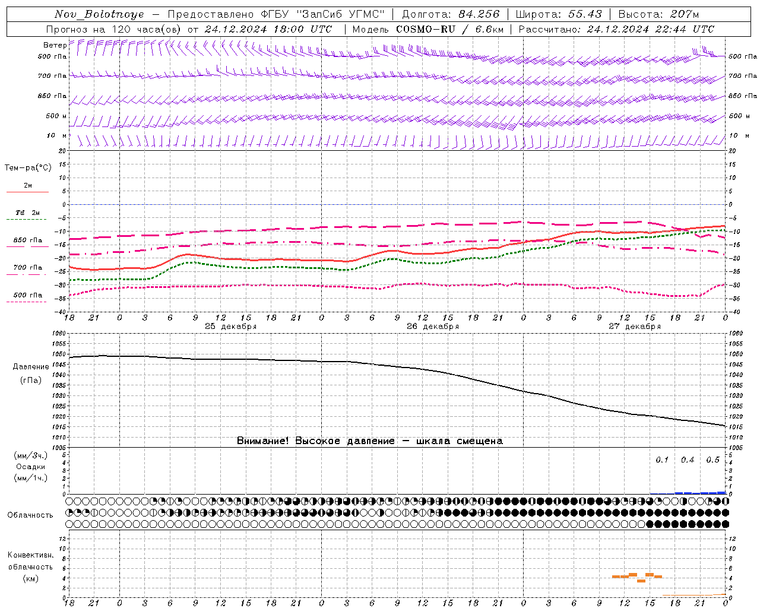This screenshot has height=608, width=760.
Task: Click the '0.4' precipitation amount value
Action: click(688, 460)
